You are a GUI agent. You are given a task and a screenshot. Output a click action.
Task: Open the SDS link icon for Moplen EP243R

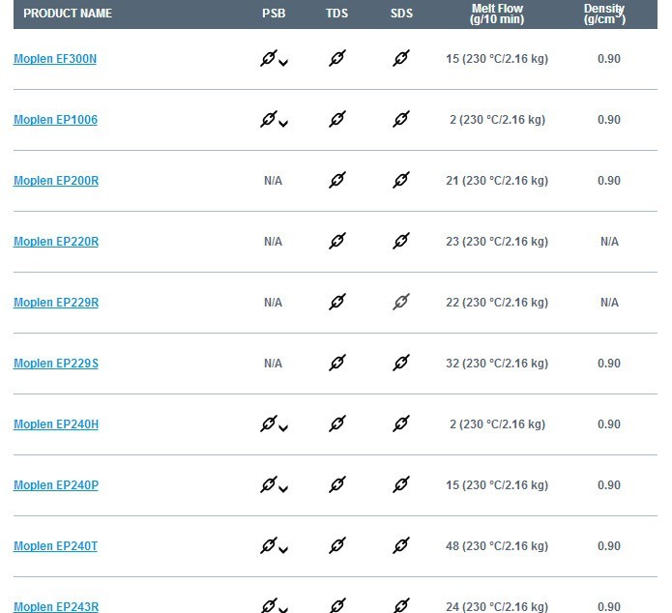click(401, 605)
